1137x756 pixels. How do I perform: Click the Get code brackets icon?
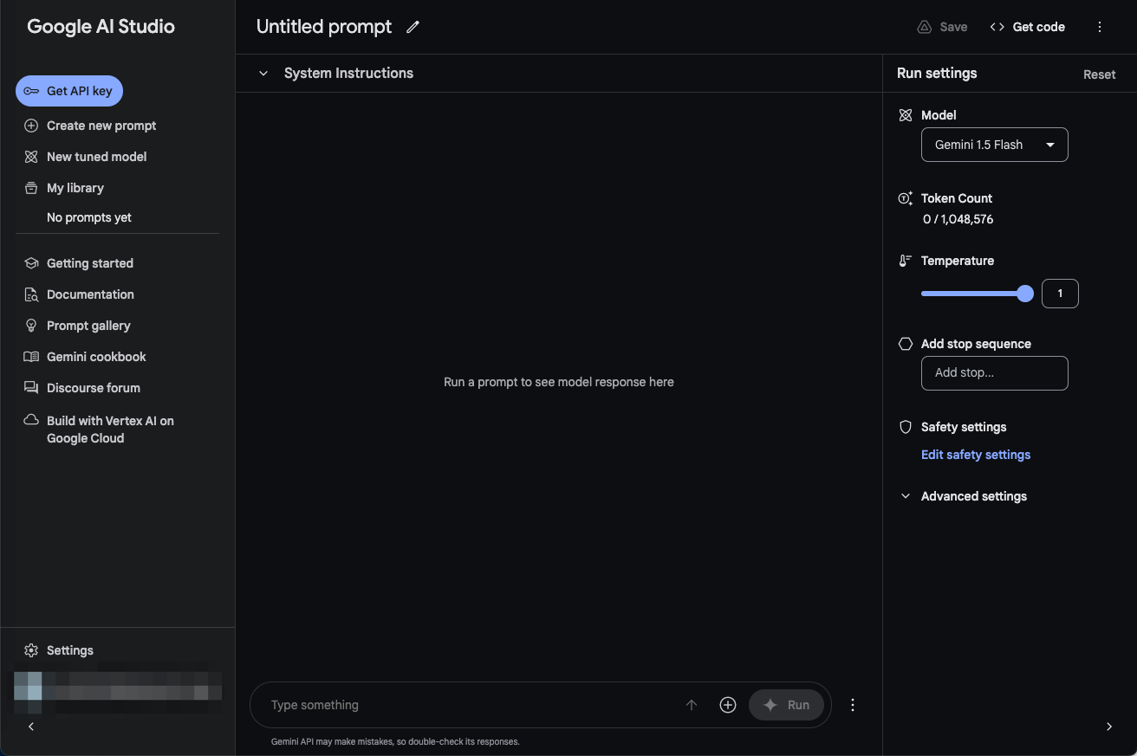997,27
